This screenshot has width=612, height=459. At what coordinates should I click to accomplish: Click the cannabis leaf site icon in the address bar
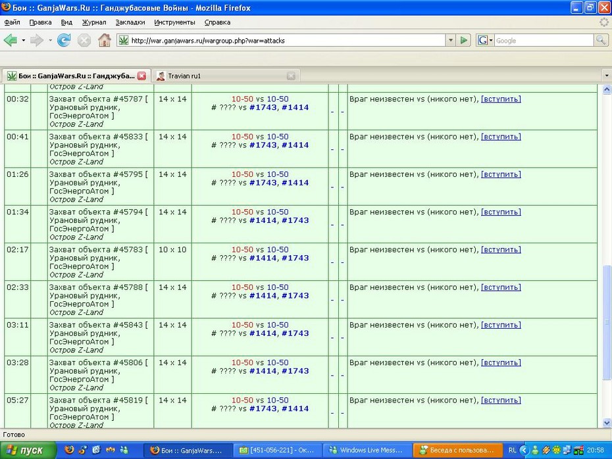coord(124,40)
